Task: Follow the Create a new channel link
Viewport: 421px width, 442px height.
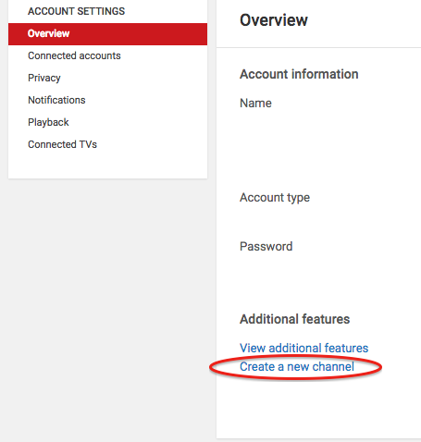Action: 297,367
